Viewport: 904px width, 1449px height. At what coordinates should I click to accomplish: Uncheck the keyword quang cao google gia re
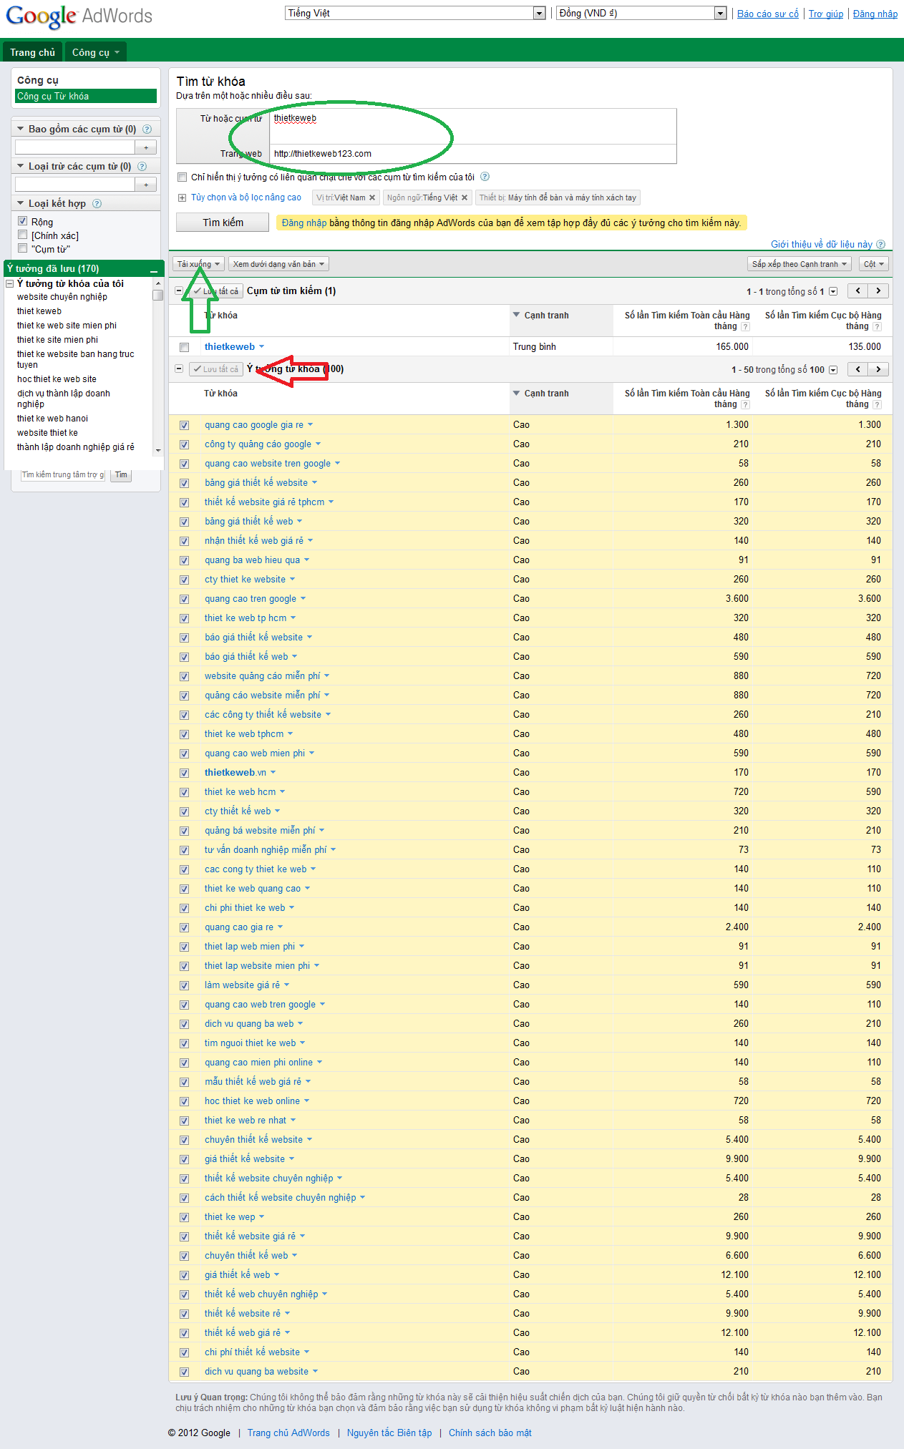point(185,425)
